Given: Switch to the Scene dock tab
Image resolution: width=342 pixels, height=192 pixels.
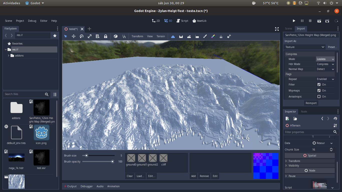Looking at the screenshot, I should 288,28.
